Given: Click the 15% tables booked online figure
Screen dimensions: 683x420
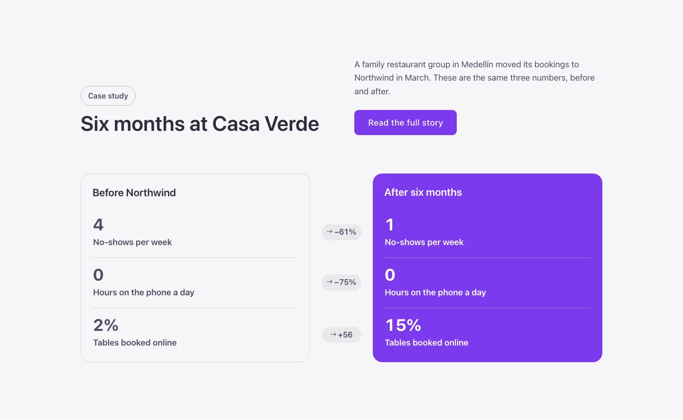Looking at the screenshot, I should click(x=403, y=325).
